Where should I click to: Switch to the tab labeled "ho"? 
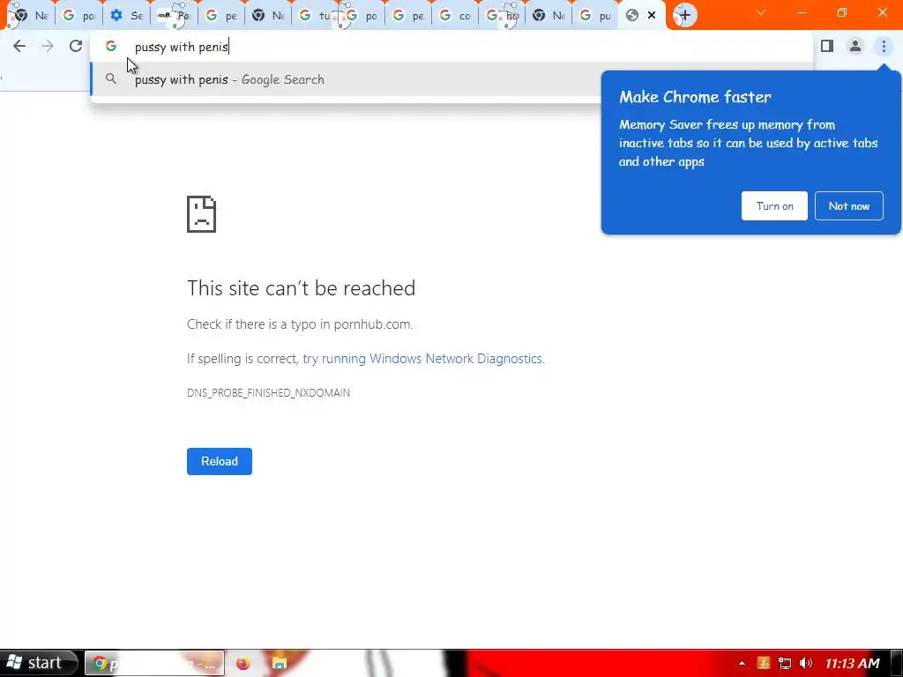coord(502,16)
